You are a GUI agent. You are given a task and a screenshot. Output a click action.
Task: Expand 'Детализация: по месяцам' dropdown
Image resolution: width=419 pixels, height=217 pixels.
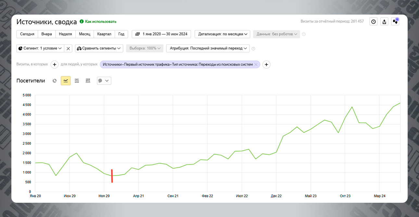(x=222, y=34)
